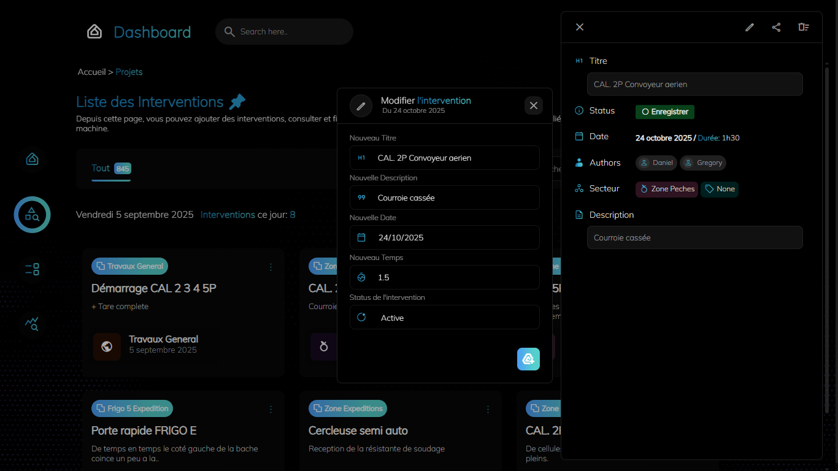Viewport: 838px width, 471px height.
Task: Click the Search here box
Action: [285, 31]
